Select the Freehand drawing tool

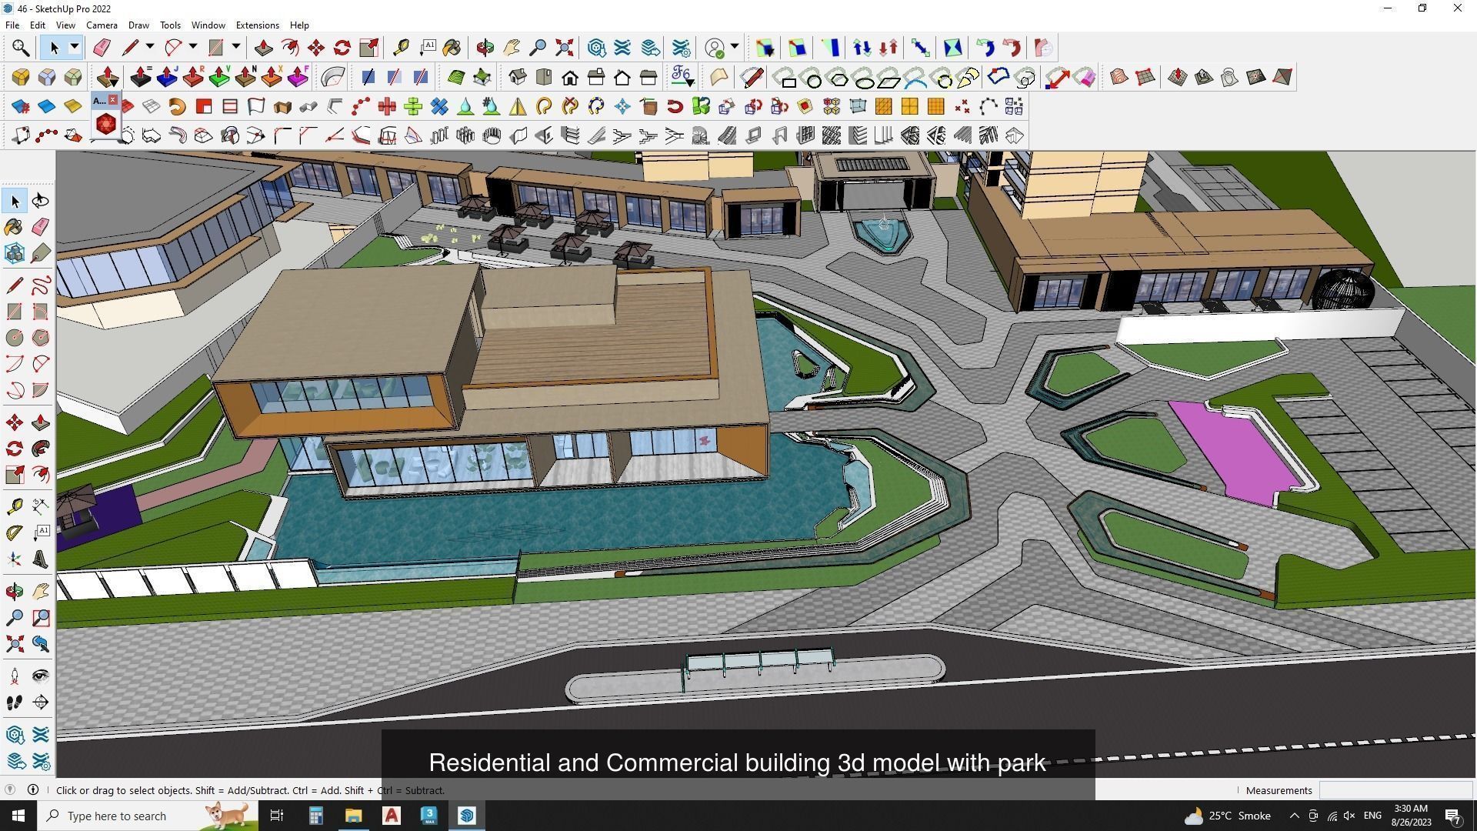click(x=41, y=285)
